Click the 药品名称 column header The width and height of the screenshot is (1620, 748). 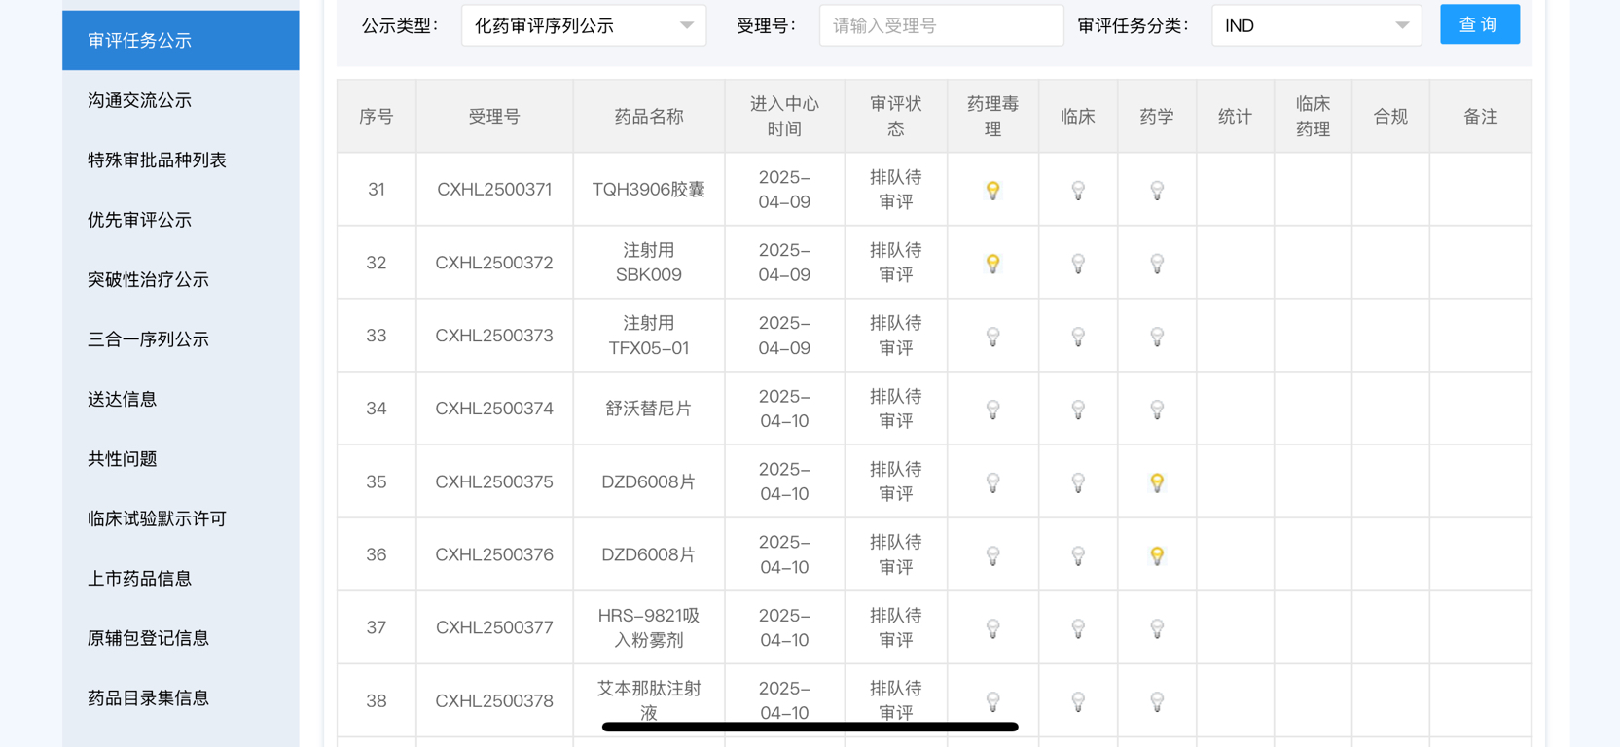click(649, 117)
